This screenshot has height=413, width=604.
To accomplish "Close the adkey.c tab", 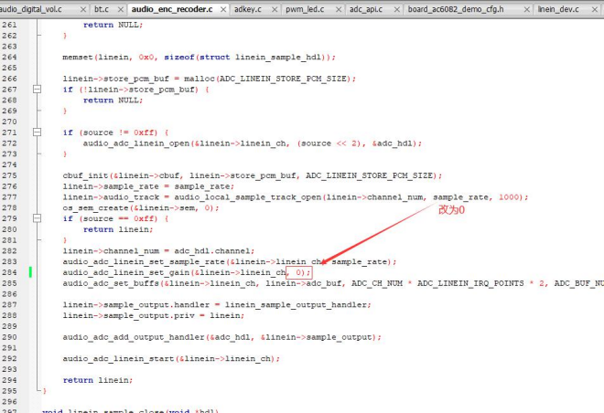I will (x=275, y=10).
